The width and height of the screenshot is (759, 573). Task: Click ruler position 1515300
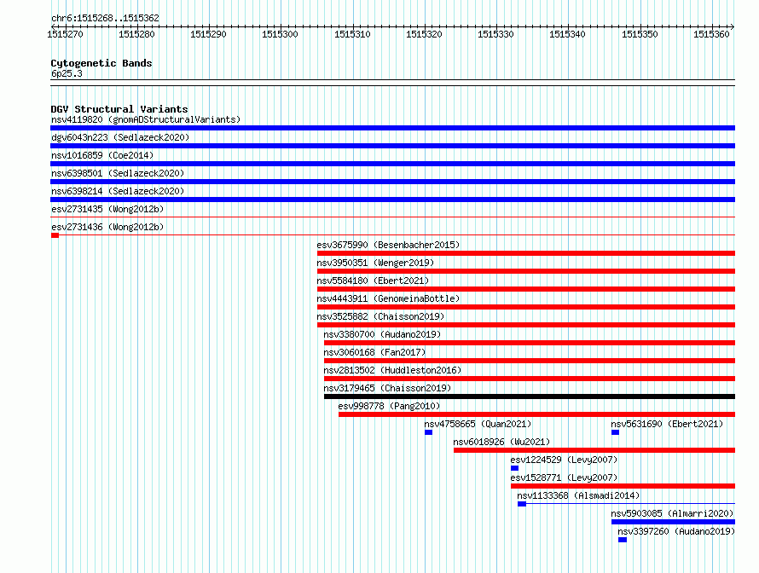point(280,34)
